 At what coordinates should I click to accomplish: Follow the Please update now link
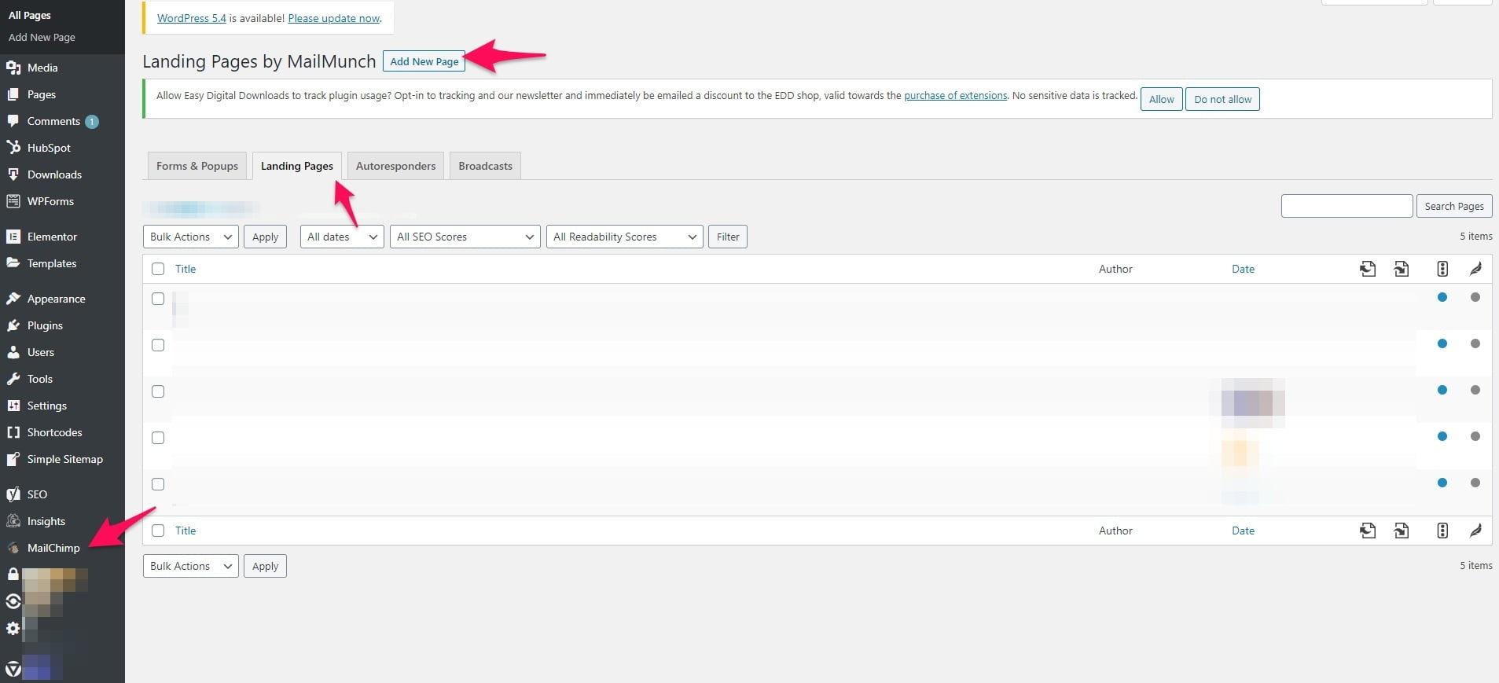pyautogui.click(x=334, y=18)
